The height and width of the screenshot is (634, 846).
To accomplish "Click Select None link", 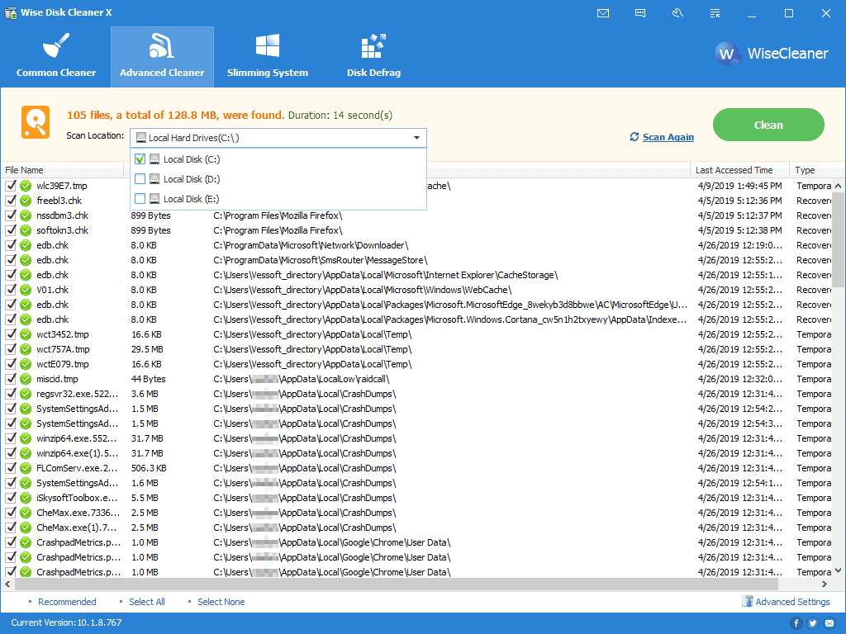I will [221, 602].
